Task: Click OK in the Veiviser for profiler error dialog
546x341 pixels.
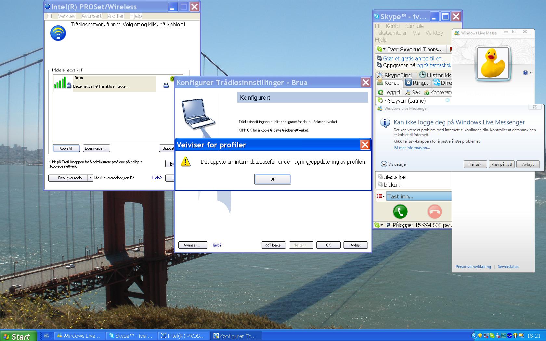Action: coord(273,179)
